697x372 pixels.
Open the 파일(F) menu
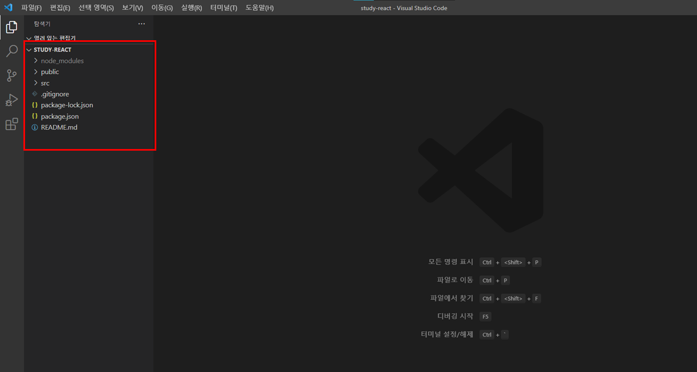tap(32, 8)
